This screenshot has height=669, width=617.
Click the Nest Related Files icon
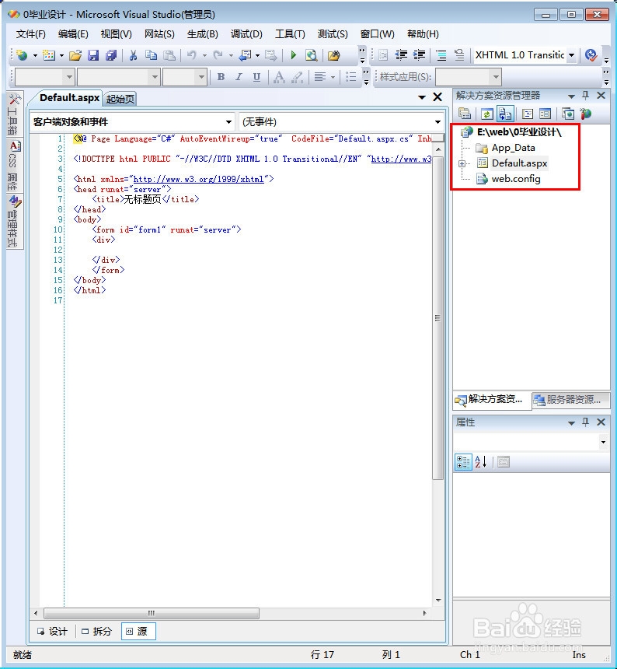(505, 114)
